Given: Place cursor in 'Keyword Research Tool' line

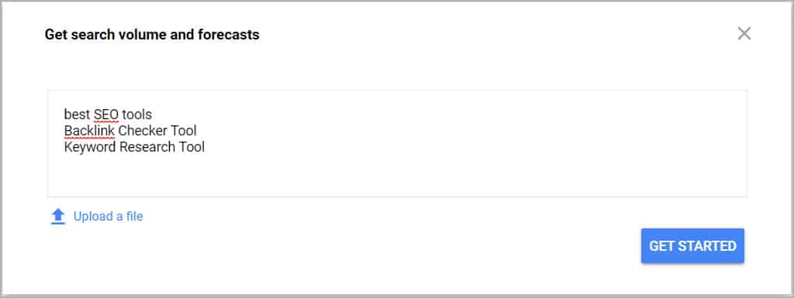Looking at the screenshot, I should (x=134, y=148).
